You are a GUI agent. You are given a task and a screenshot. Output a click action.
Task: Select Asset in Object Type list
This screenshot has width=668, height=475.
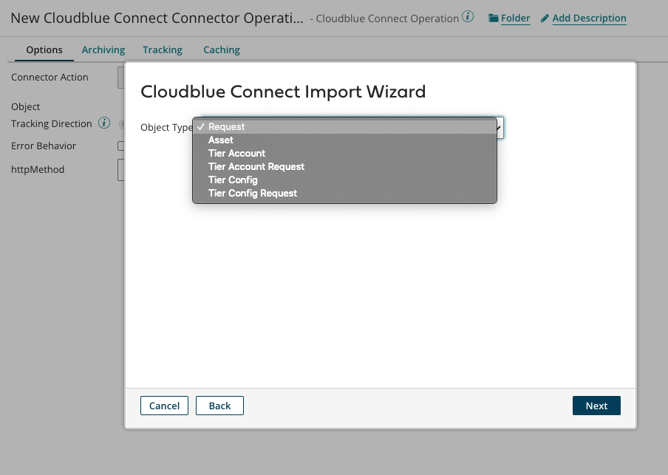(344, 140)
